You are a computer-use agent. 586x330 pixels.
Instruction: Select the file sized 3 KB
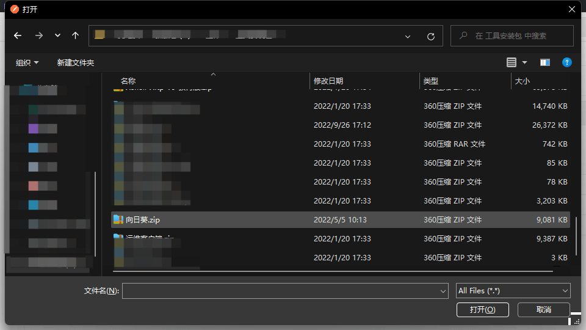pos(341,258)
